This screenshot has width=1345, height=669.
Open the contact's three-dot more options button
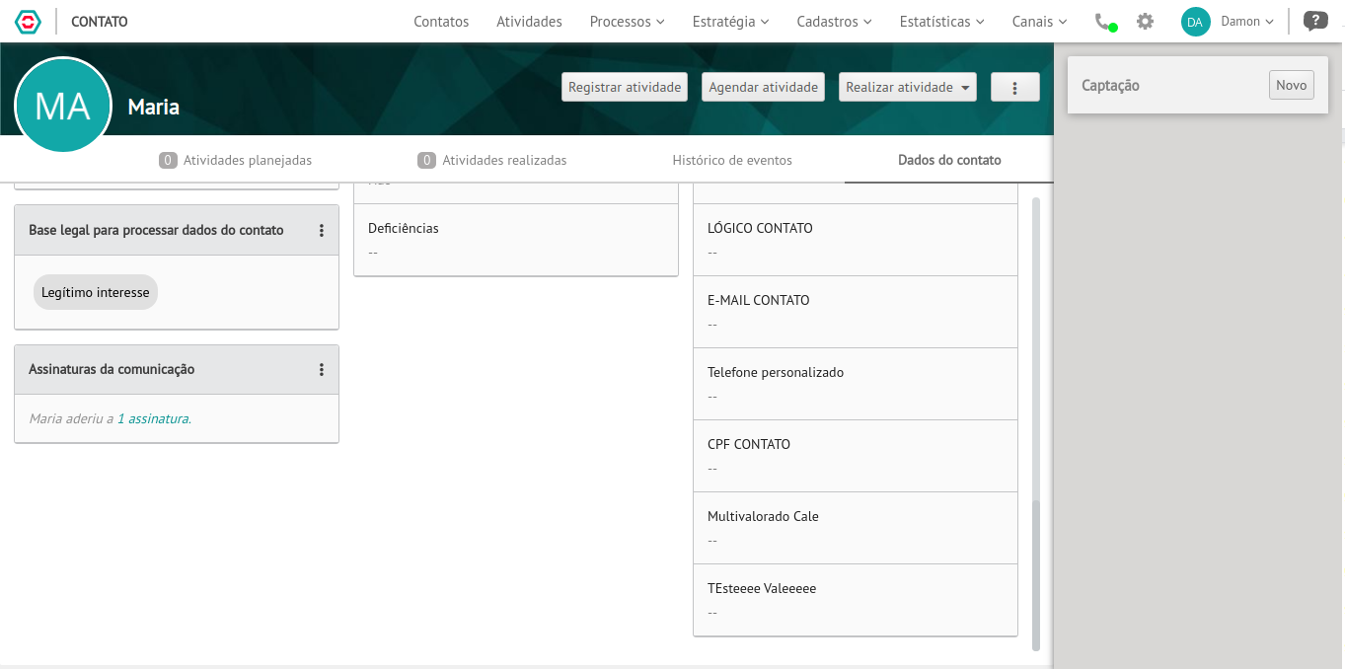point(1015,87)
